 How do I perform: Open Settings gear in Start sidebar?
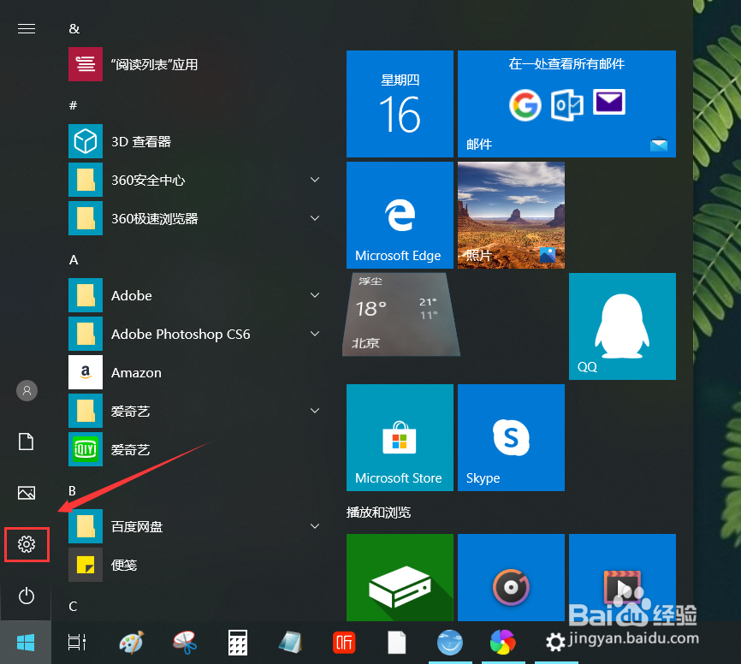[27, 544]
